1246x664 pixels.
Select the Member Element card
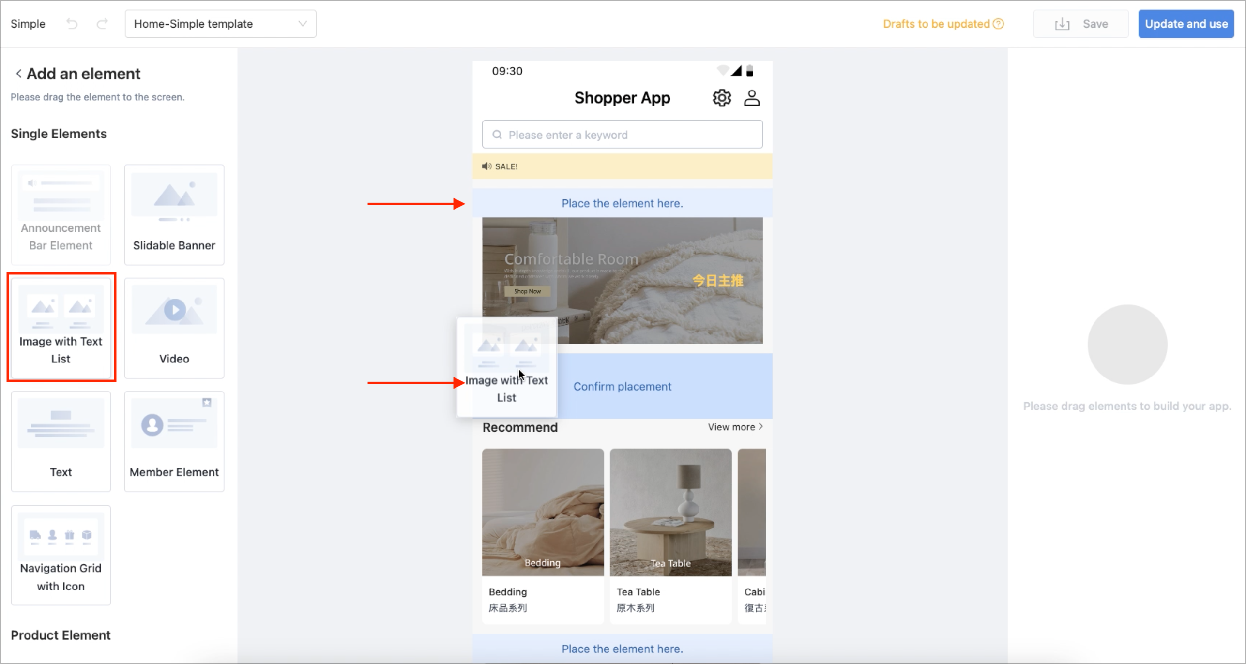[x=174, y=441]
